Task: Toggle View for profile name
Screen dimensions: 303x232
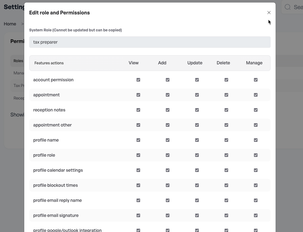Action: point(138,140)
